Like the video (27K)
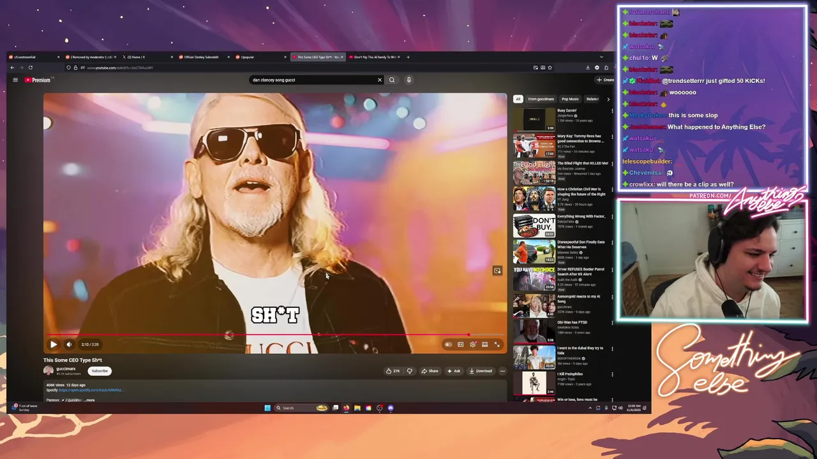 [x=393, y=371]
